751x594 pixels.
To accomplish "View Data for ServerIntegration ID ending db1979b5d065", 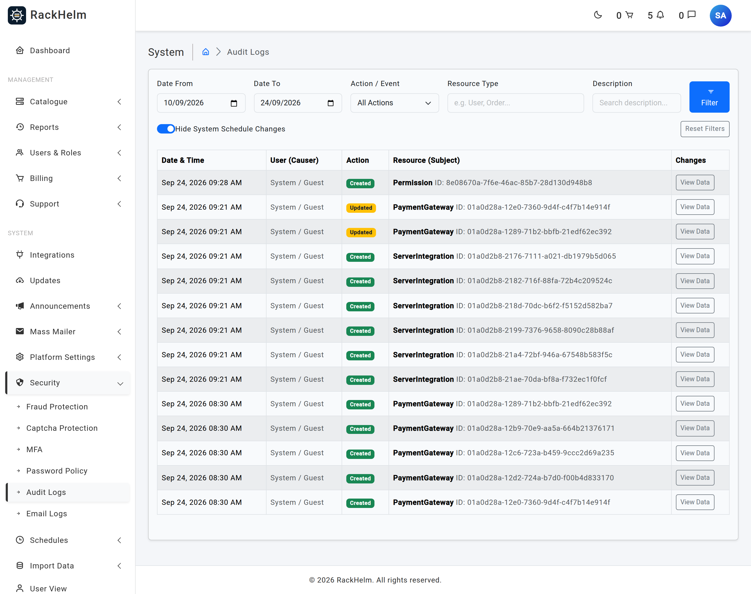I will coord(695,256).
